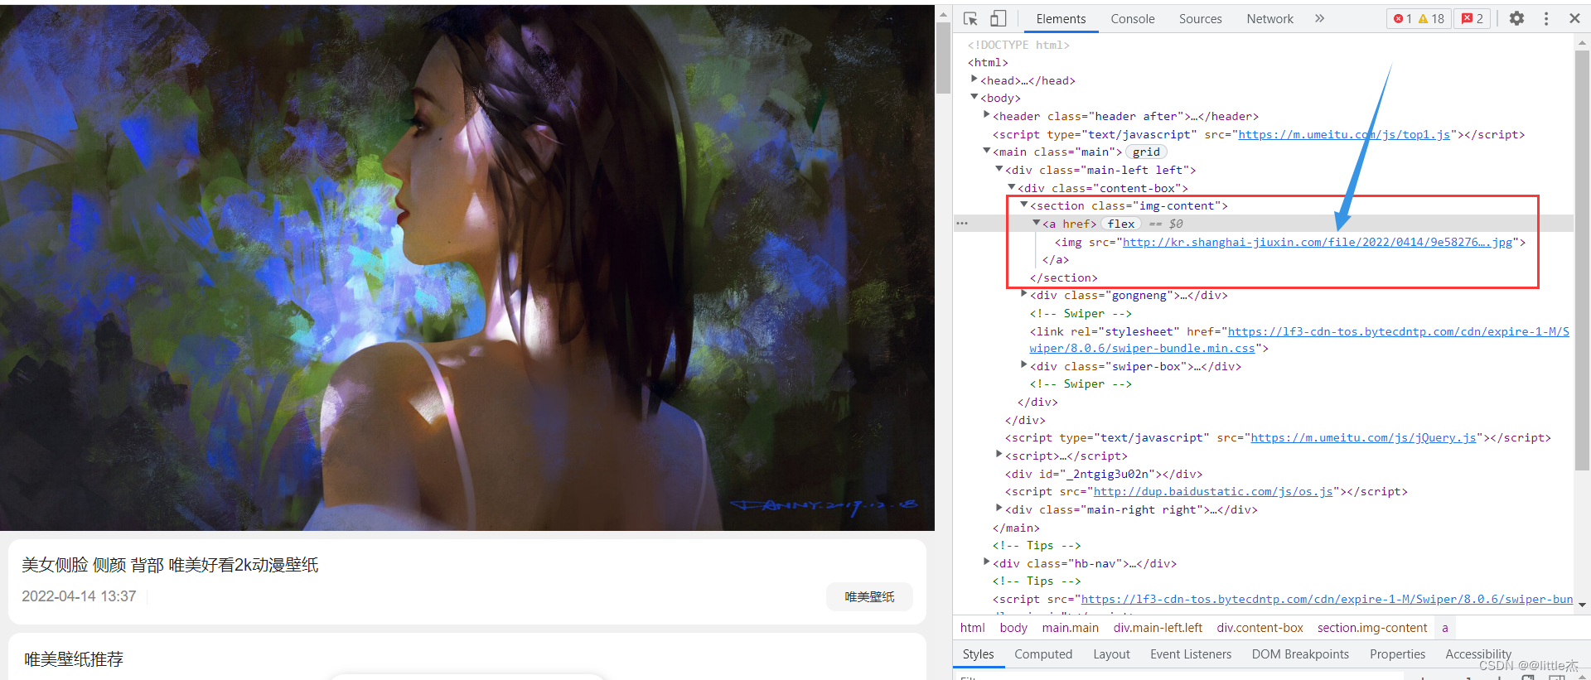Image resolution: width=1591 pixels, height=680 pixels.
Task: Collapse the section img-content node
Action: pyautogui.click(x=1024, y=205)
